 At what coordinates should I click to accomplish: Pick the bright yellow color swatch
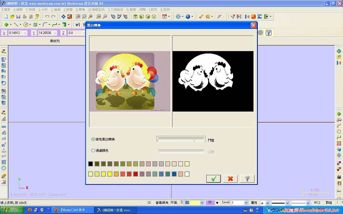[110, 174]
